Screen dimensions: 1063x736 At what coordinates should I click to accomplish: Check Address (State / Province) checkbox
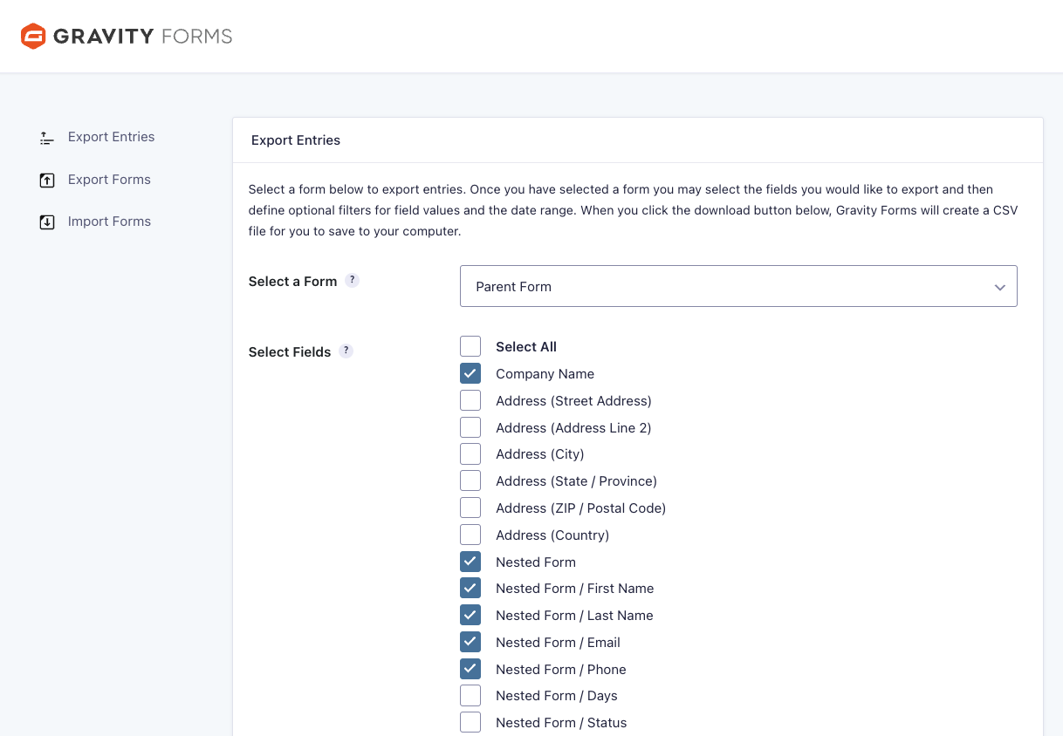(x=470, y=480)
